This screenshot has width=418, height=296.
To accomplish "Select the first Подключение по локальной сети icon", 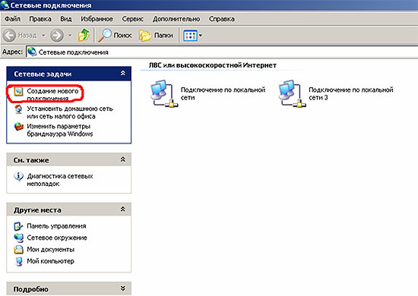I will [x=164, y=93].
